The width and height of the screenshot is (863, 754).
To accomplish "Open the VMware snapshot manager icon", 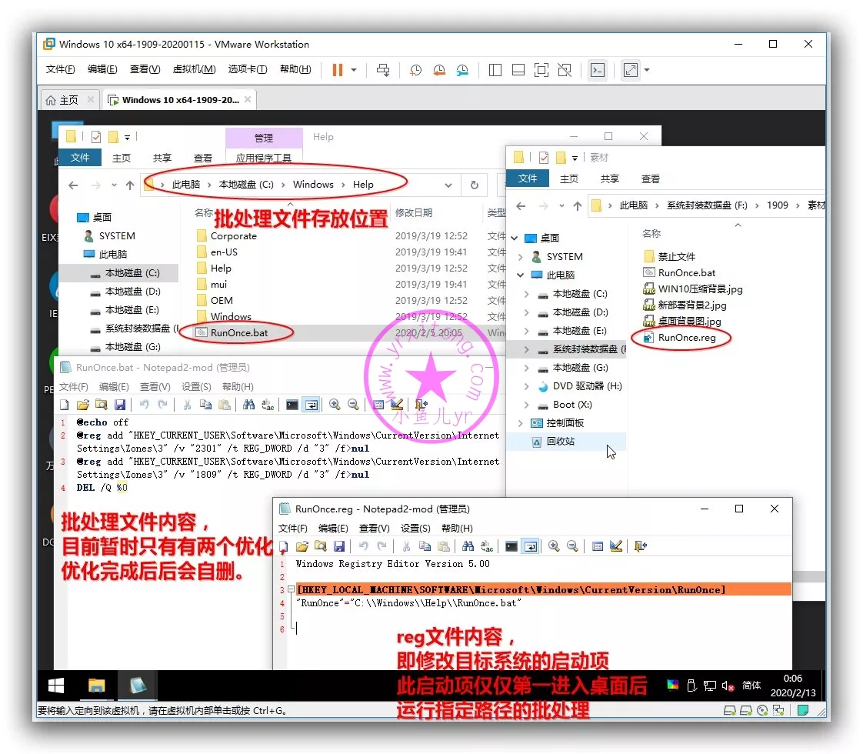I will (462, 70).
